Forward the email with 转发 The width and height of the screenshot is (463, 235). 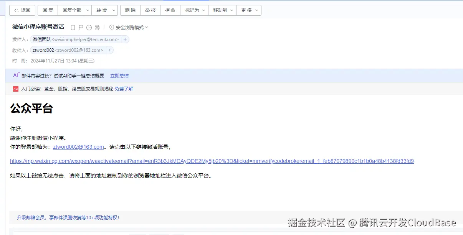click(102, 10)
